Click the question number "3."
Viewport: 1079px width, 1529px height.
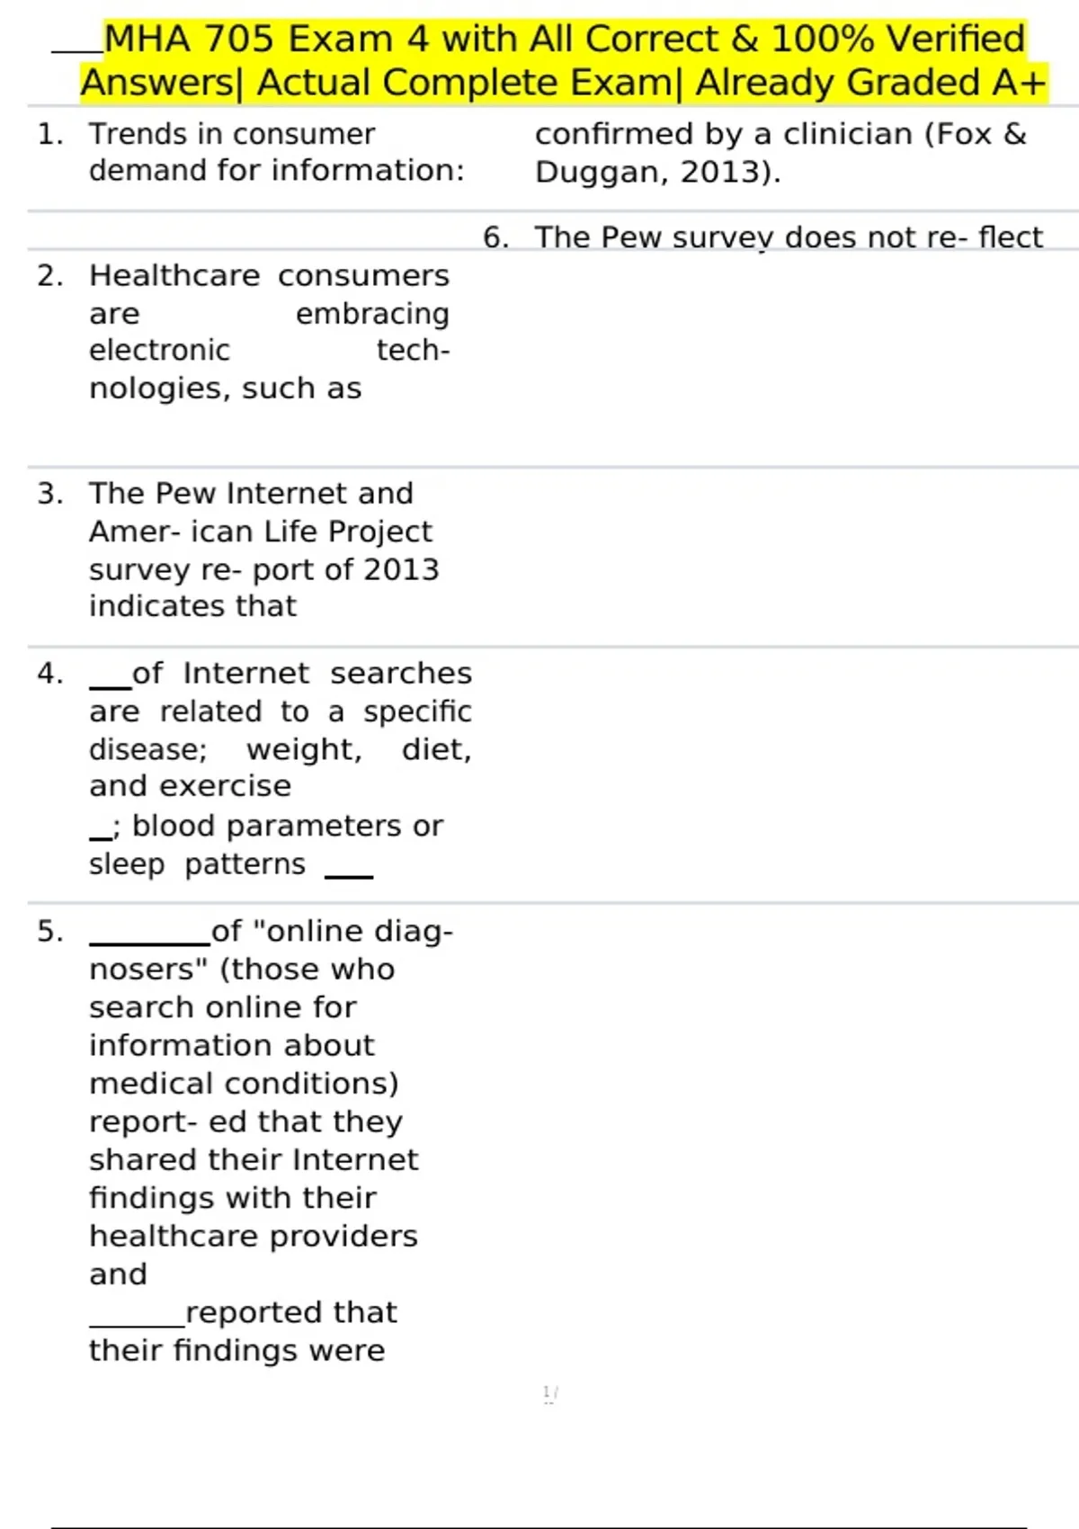(49, 494)
